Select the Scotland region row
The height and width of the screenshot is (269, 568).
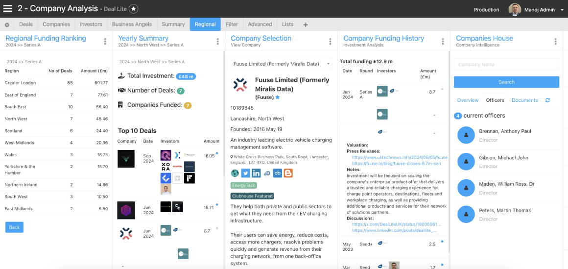(x=56, y=131)
